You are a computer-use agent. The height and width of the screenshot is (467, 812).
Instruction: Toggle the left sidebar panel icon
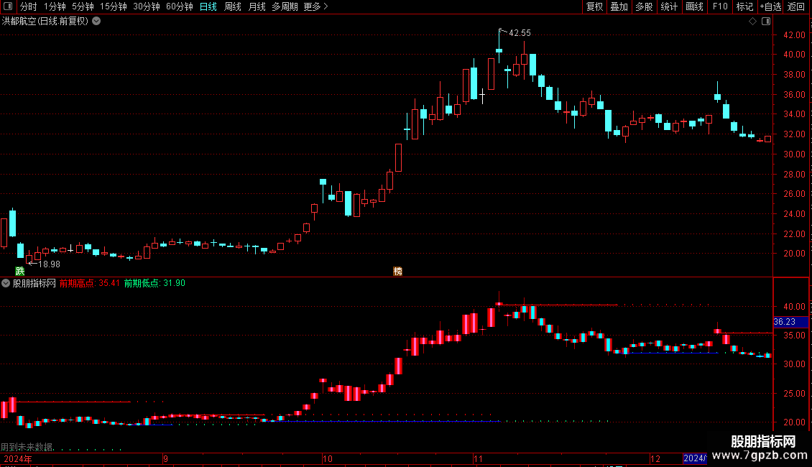click(x=8, y=6)
